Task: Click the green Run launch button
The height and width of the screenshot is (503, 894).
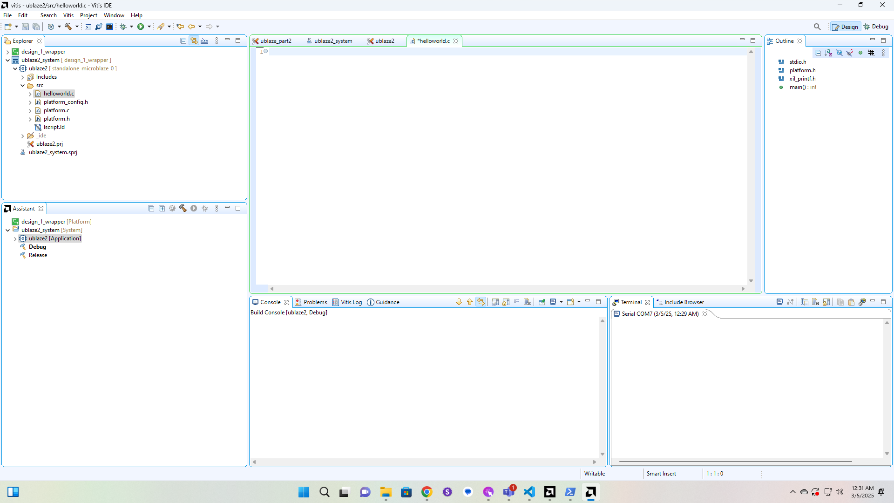Action: pyautogui.click(x=141, y=27)
